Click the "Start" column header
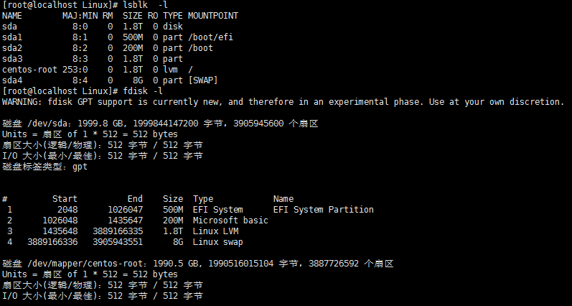 [x=65, y=199]
